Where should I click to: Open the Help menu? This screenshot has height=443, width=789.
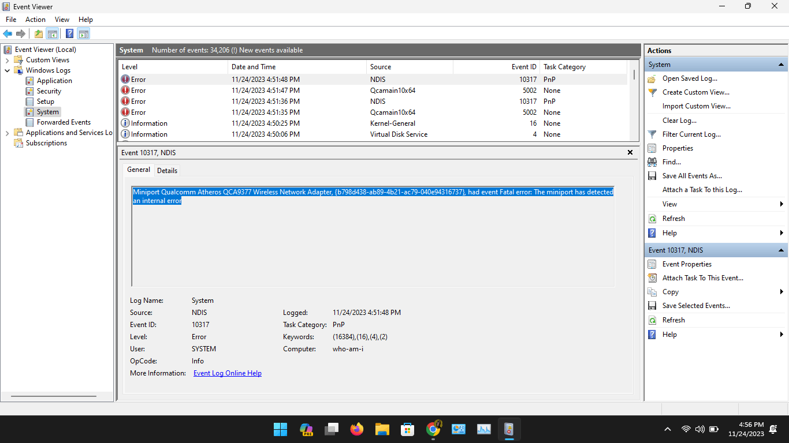coord(85,20)
